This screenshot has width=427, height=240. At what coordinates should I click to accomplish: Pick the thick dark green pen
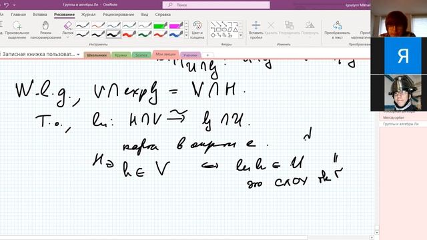pos(145,34)
